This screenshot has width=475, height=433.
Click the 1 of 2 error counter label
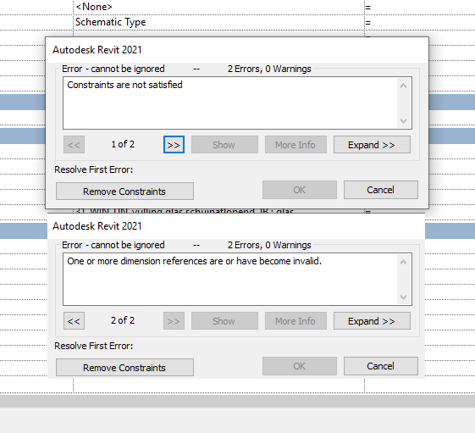[x=123, y=144]
